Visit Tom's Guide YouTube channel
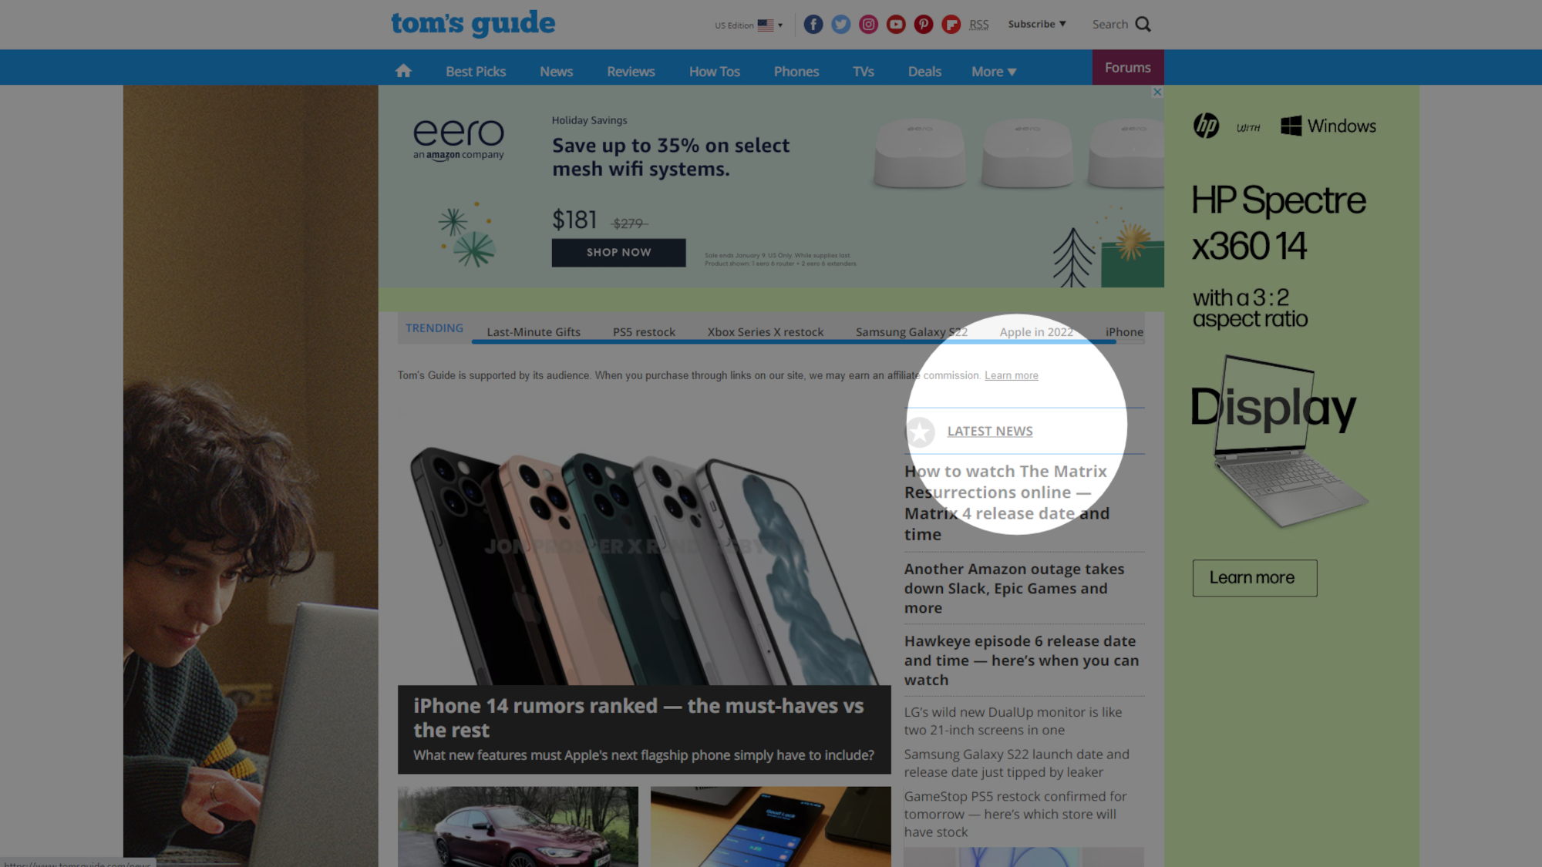 tap(895, 23)
